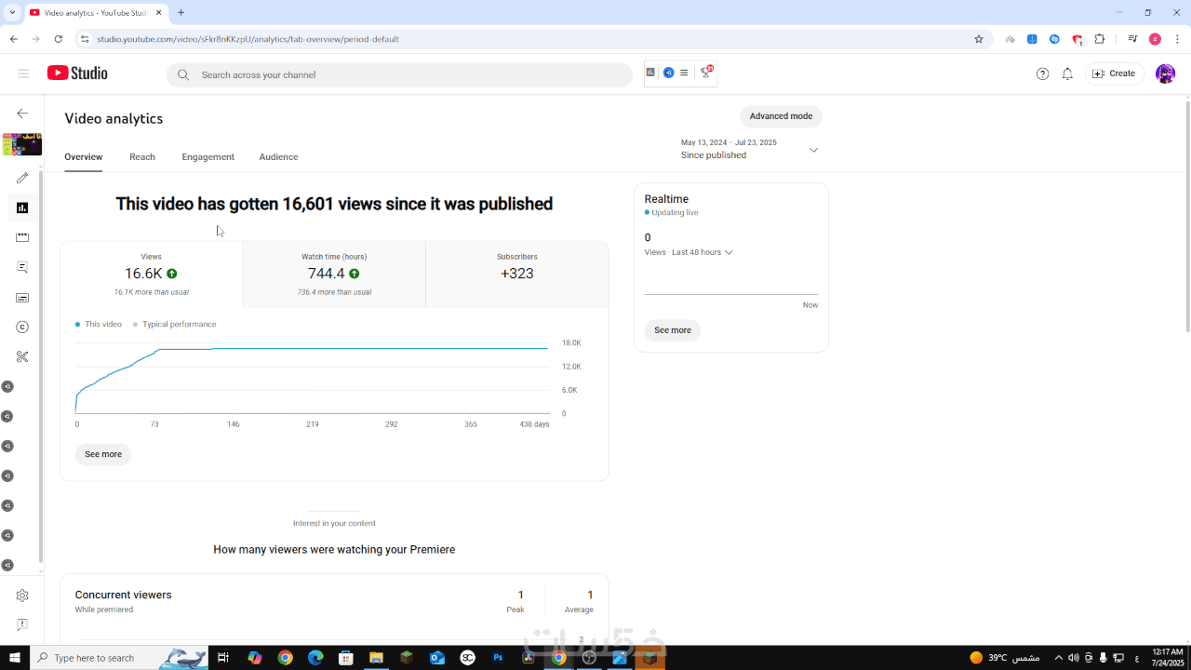Open the date range dropdown 'Since published'

coord(750,149)
